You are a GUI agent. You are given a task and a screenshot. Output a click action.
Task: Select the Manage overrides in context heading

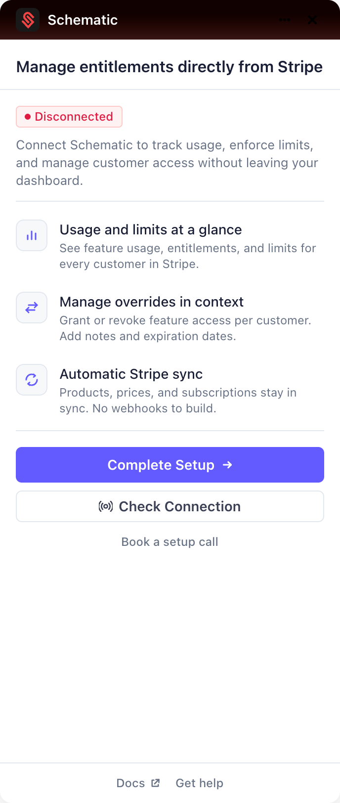pyautogui.click(x=151, y=302)
